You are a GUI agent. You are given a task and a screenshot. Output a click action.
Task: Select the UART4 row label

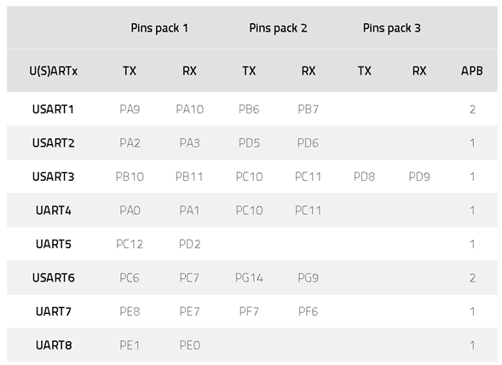pos(53,211)
